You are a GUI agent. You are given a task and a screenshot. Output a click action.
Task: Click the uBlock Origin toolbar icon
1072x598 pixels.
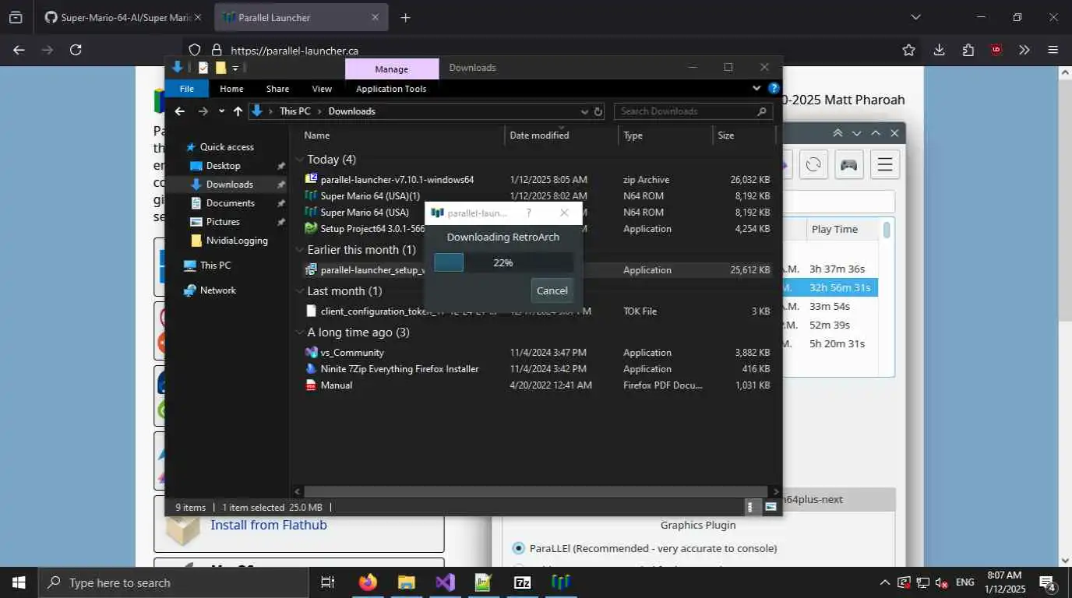click(996, 50)
